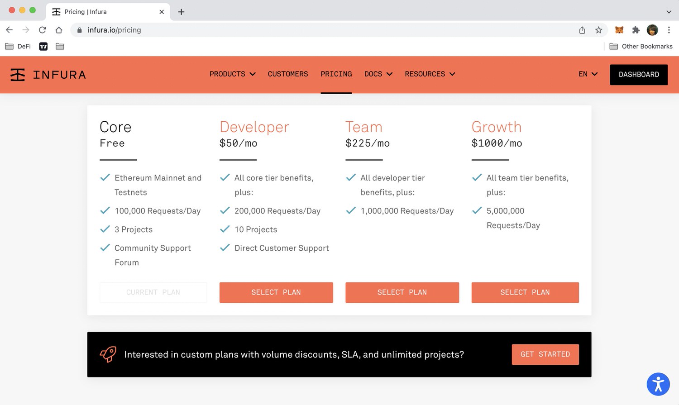This screenshot has width=679, height=405.
Task: Expand the Products dropdown menu
Action: click(232, 74)
